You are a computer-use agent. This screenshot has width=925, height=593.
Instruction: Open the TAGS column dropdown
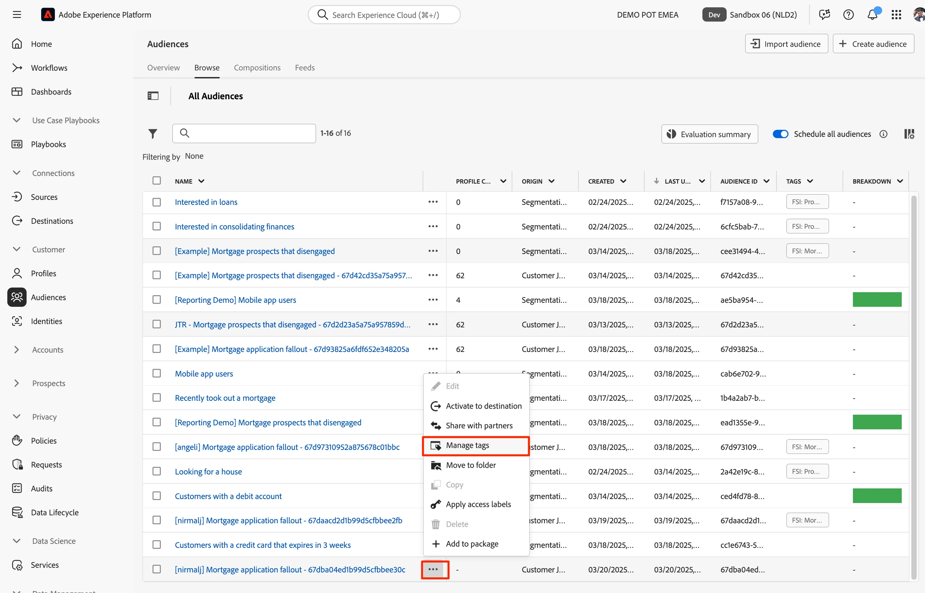[810, 181]
